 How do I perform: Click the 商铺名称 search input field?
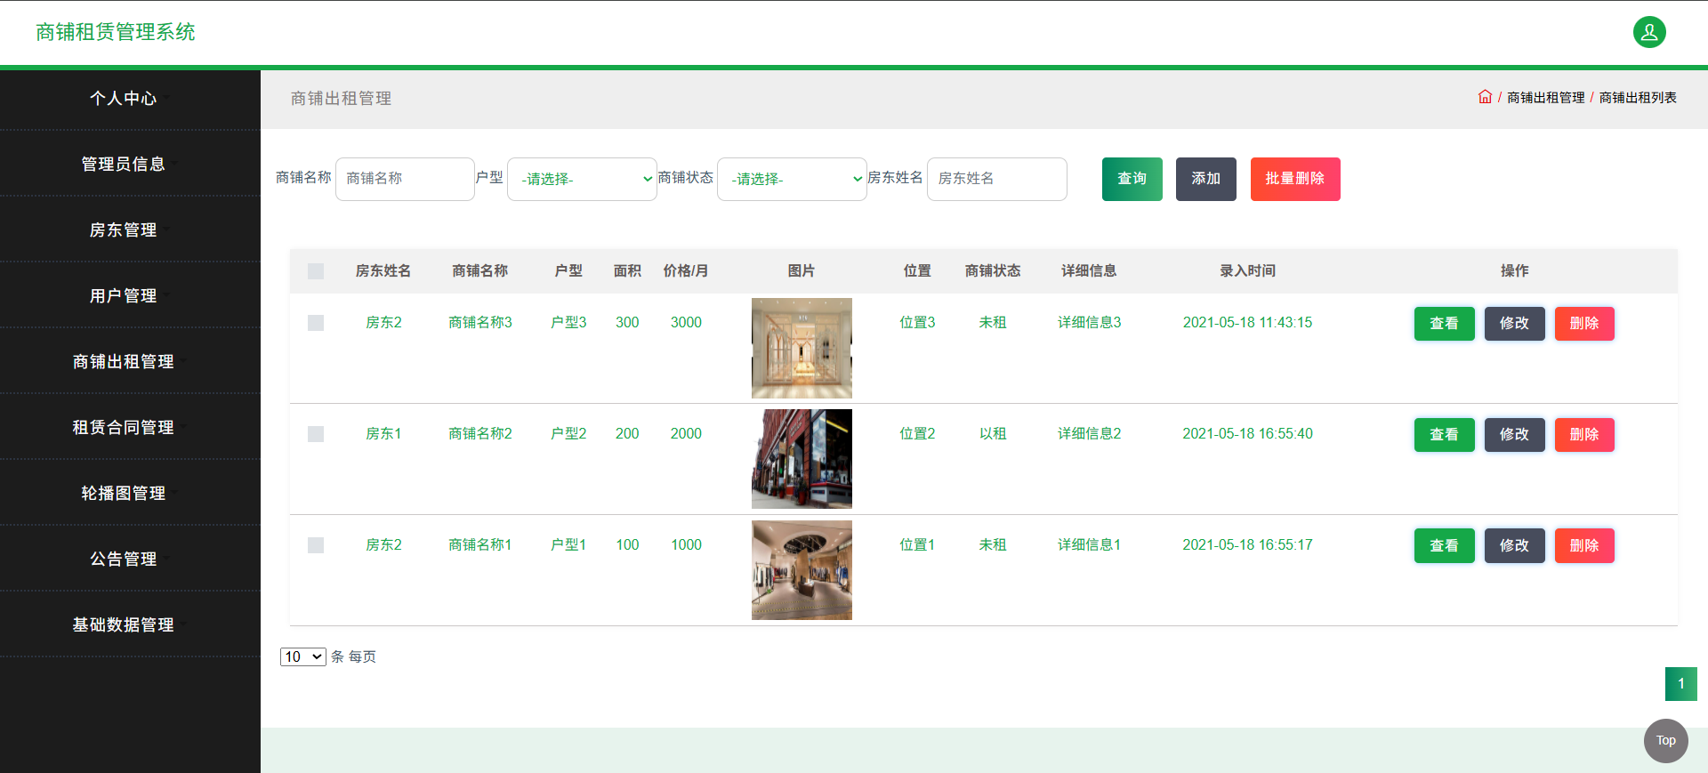(405, 179)
